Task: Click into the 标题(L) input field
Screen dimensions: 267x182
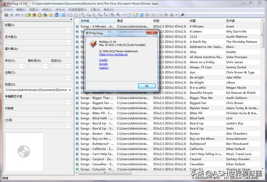Action: point(36,30)
